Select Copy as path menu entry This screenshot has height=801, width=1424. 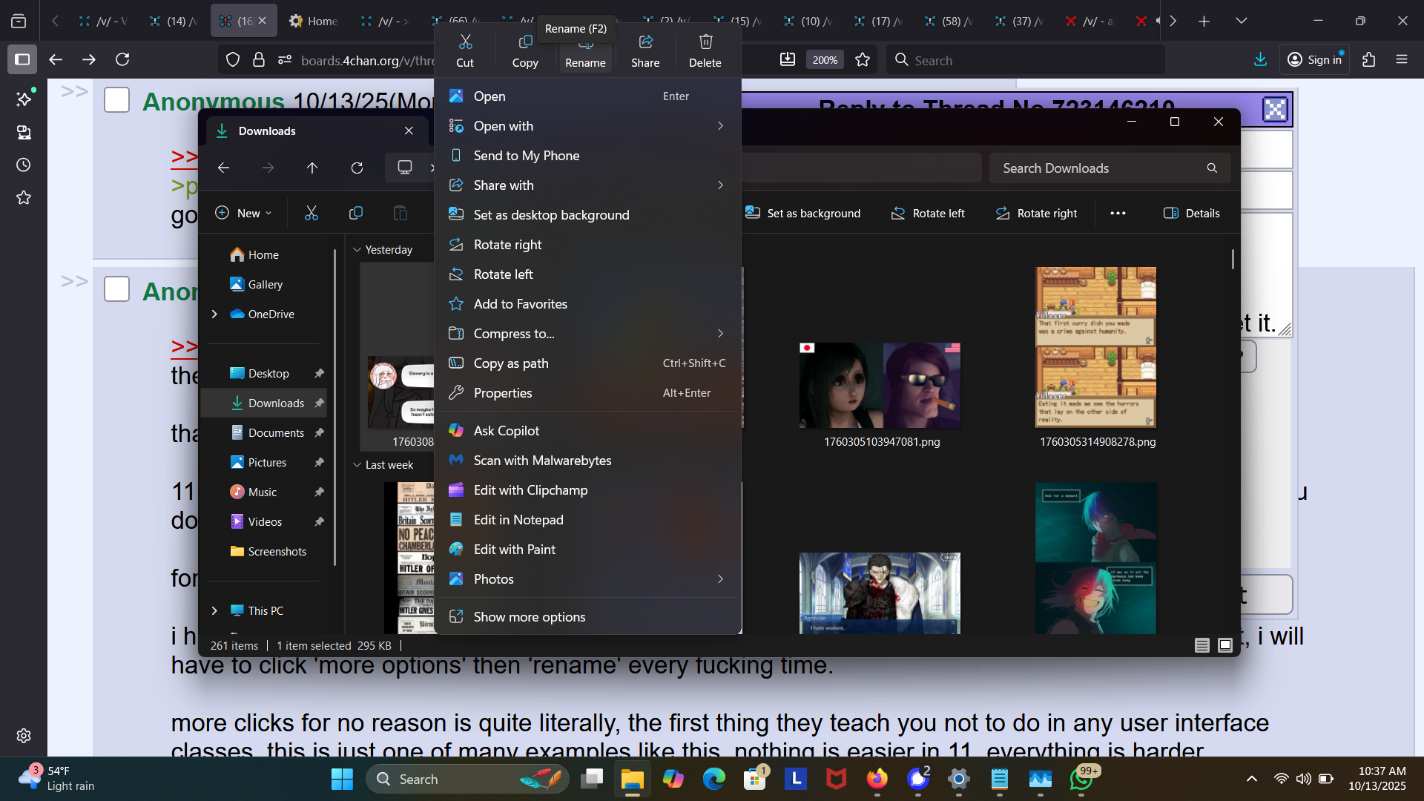point(511,363)
